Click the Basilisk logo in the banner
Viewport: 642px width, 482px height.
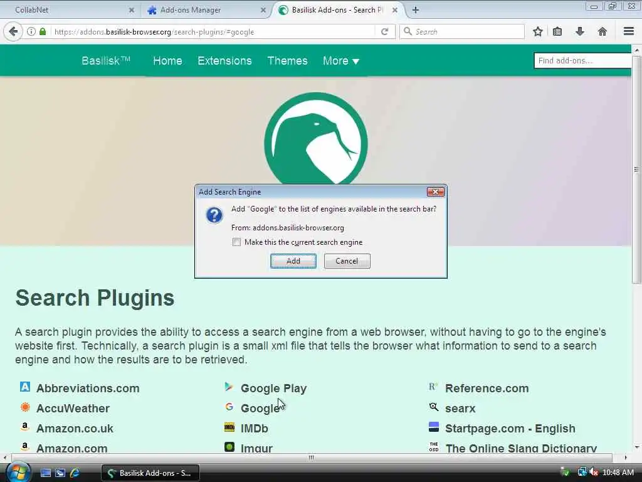coord(316,139)
